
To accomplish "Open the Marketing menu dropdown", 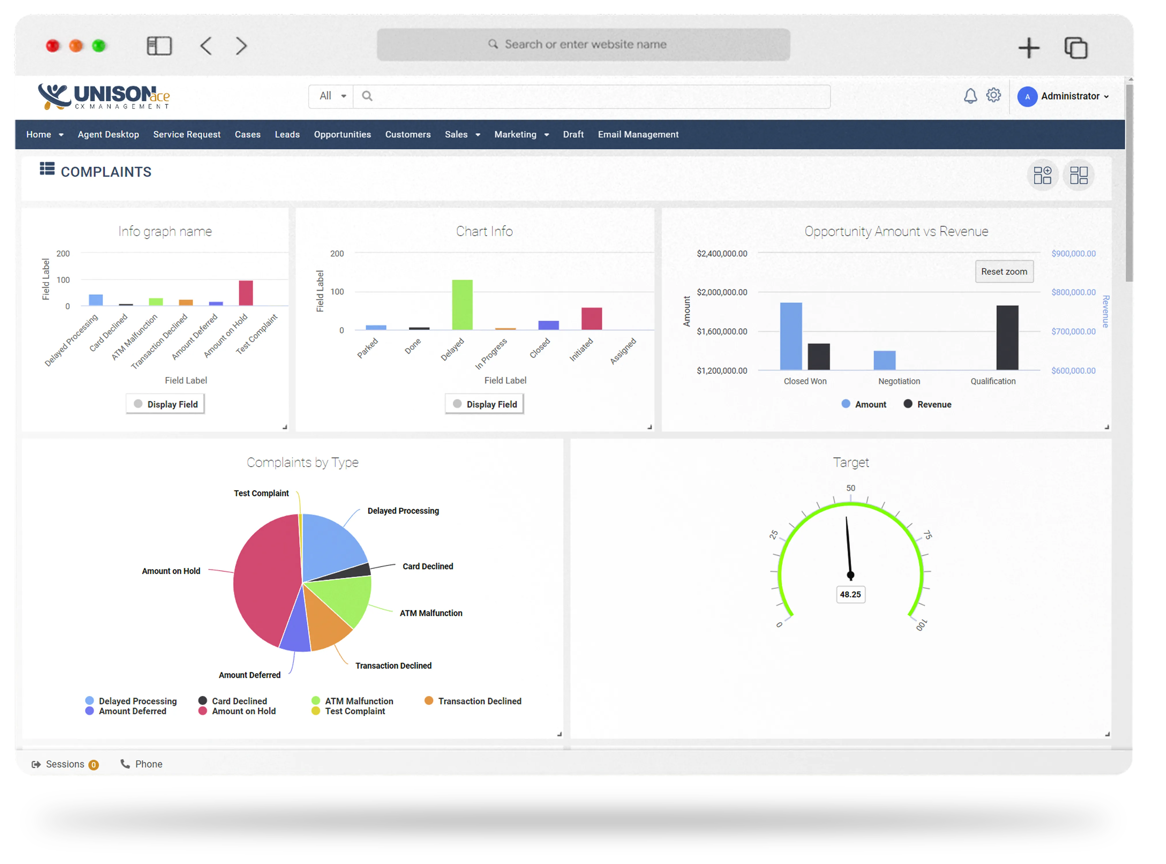I will coord(521,134).
